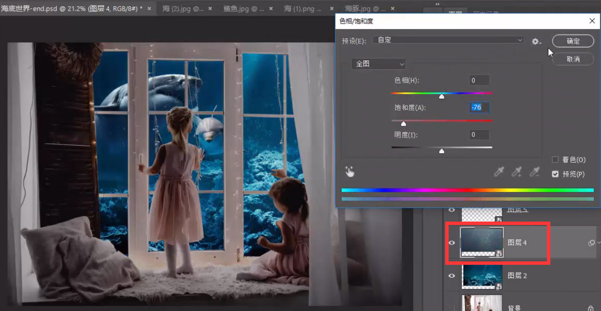This screenshot has height=311, width=601.
Task: Open the preset options gear menu
Action: 536,42
